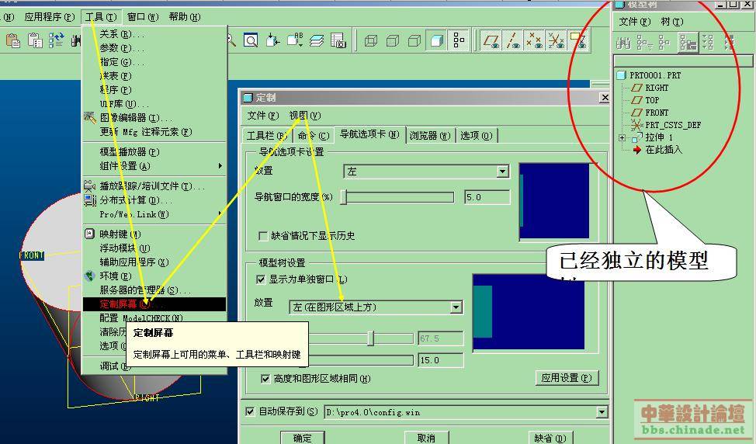This screenshot has height=444, width=756.
Task: Enable 缺省情况下显示历史 checkbox
Action: tap(263, 236)
